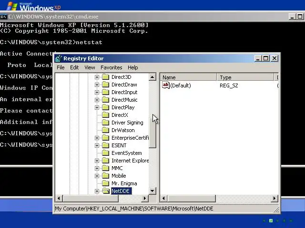Click the Driver Signing folder icon

click(x=106, y=123)
